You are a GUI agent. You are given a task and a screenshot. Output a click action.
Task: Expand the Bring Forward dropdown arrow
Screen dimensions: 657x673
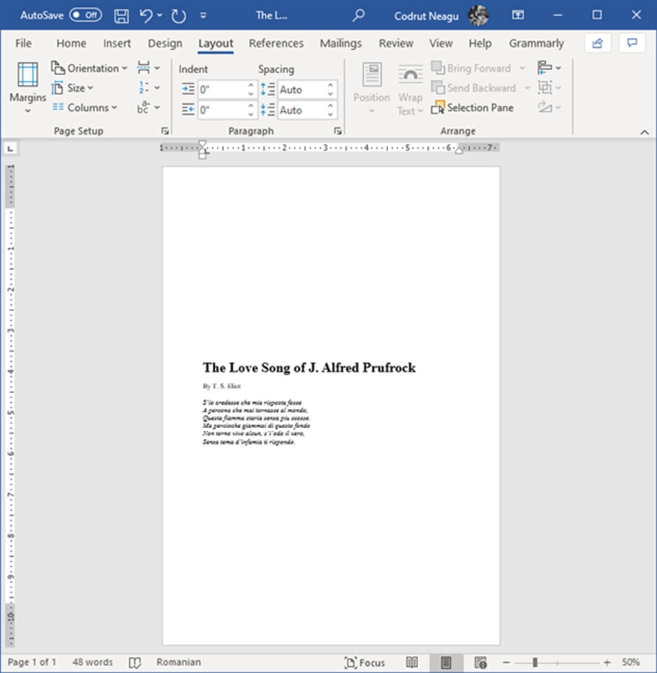pos(522,68)
